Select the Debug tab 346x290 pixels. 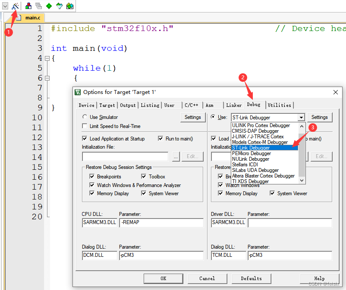point(254,104)
